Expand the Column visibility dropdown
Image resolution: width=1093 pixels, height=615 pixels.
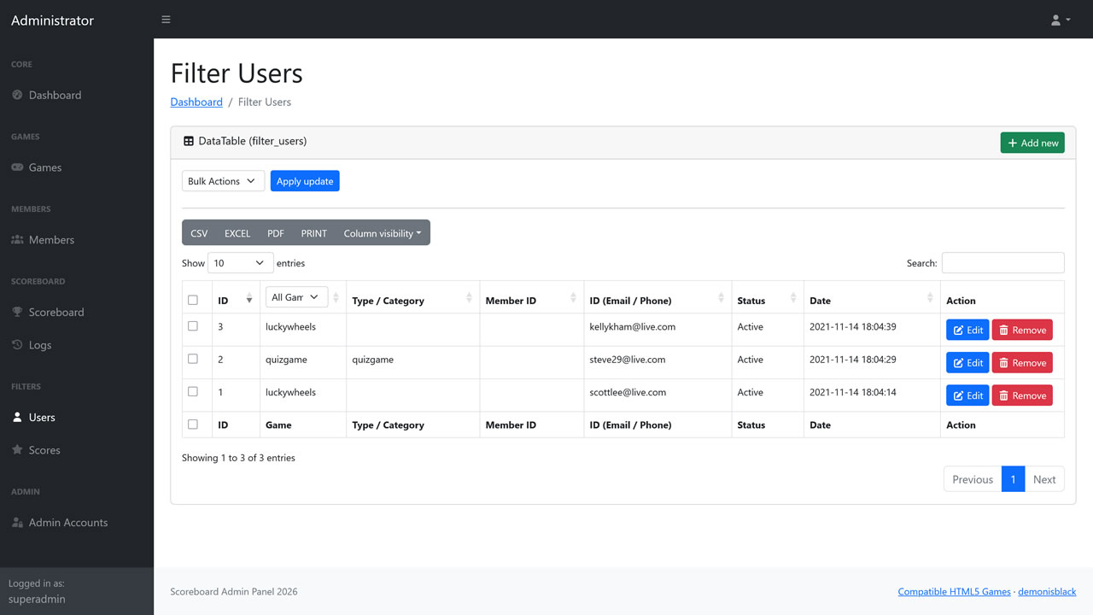click(x=383, y=233)
